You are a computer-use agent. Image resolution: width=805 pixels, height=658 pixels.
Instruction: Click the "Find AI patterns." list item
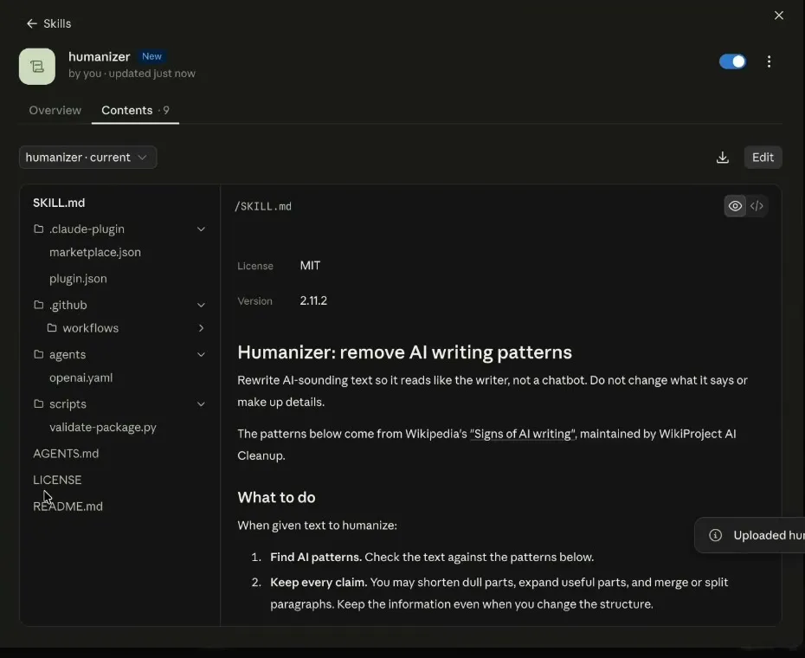[x=432, y=558]
